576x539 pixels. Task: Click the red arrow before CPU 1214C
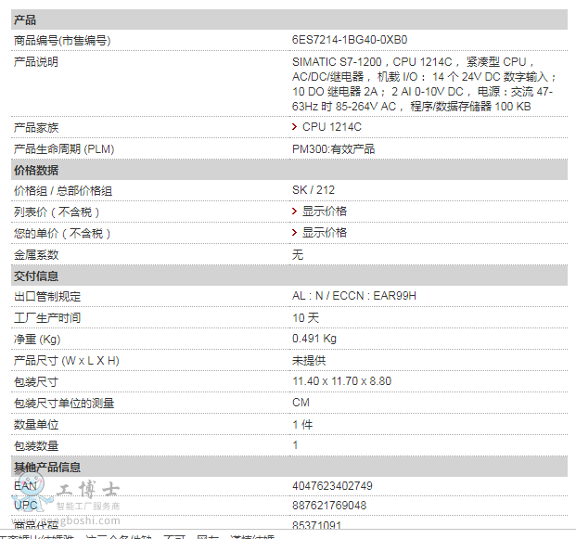click(x=294, y=127)
